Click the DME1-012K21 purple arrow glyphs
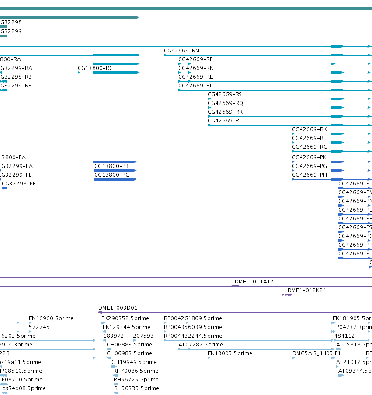 286,295
